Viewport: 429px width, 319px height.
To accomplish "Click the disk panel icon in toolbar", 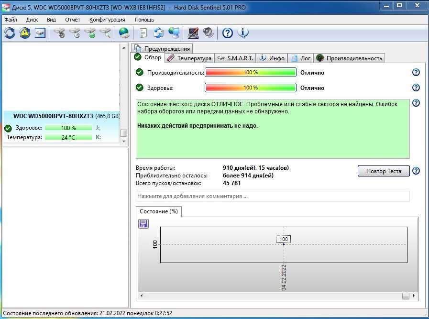I will click(40, 33).
